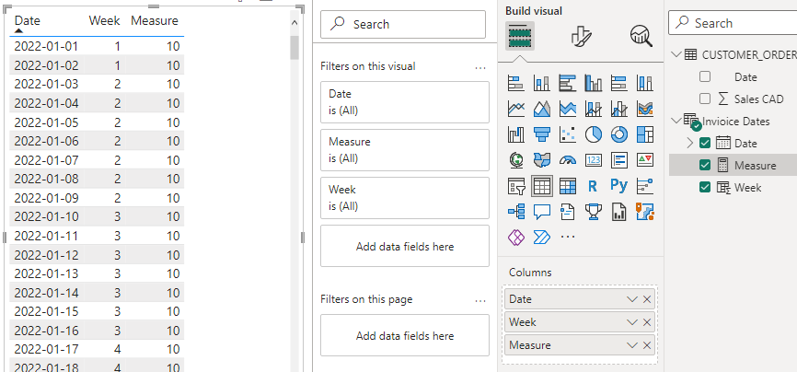Select the Q&A speech bubble visual
The image size is (797, 372).
[542, 212]
